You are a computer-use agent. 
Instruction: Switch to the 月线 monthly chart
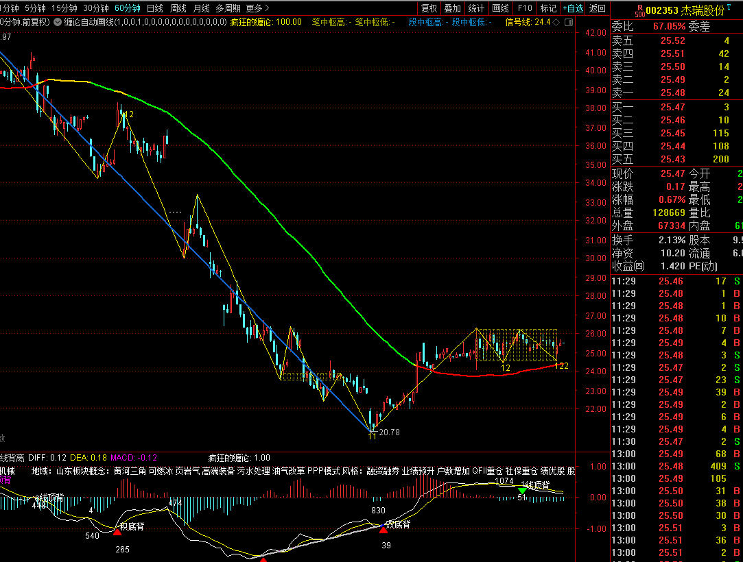pos(202,8)
